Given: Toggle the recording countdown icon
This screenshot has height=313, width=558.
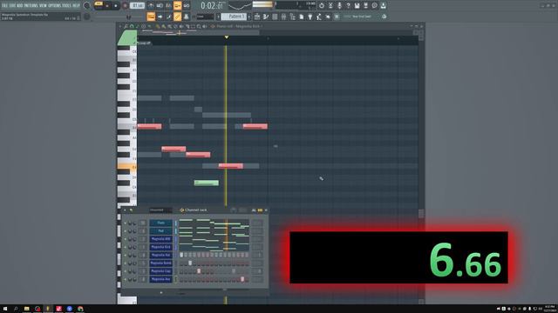Looking at the screenshot, I should pyautogui.click(x=168, y=6).
